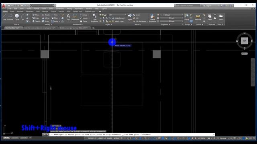This screenshot has height=144, width=257.
Task: Select the Polyline tool
Action: [10, 17]
